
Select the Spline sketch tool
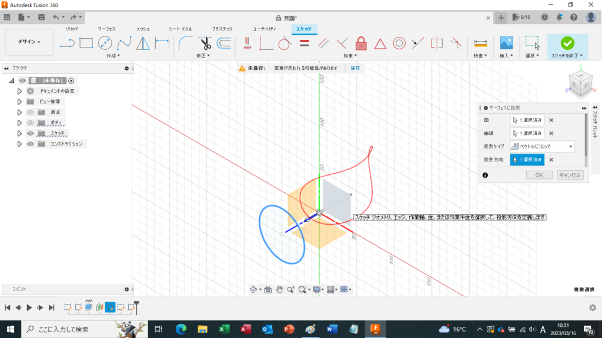pos(124,43)
